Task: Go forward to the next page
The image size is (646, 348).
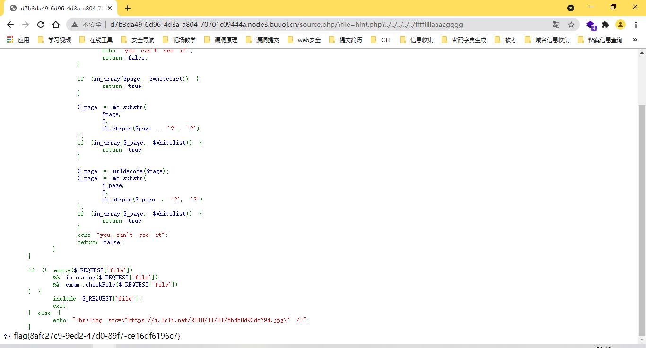Action: (x=26, y=25)
